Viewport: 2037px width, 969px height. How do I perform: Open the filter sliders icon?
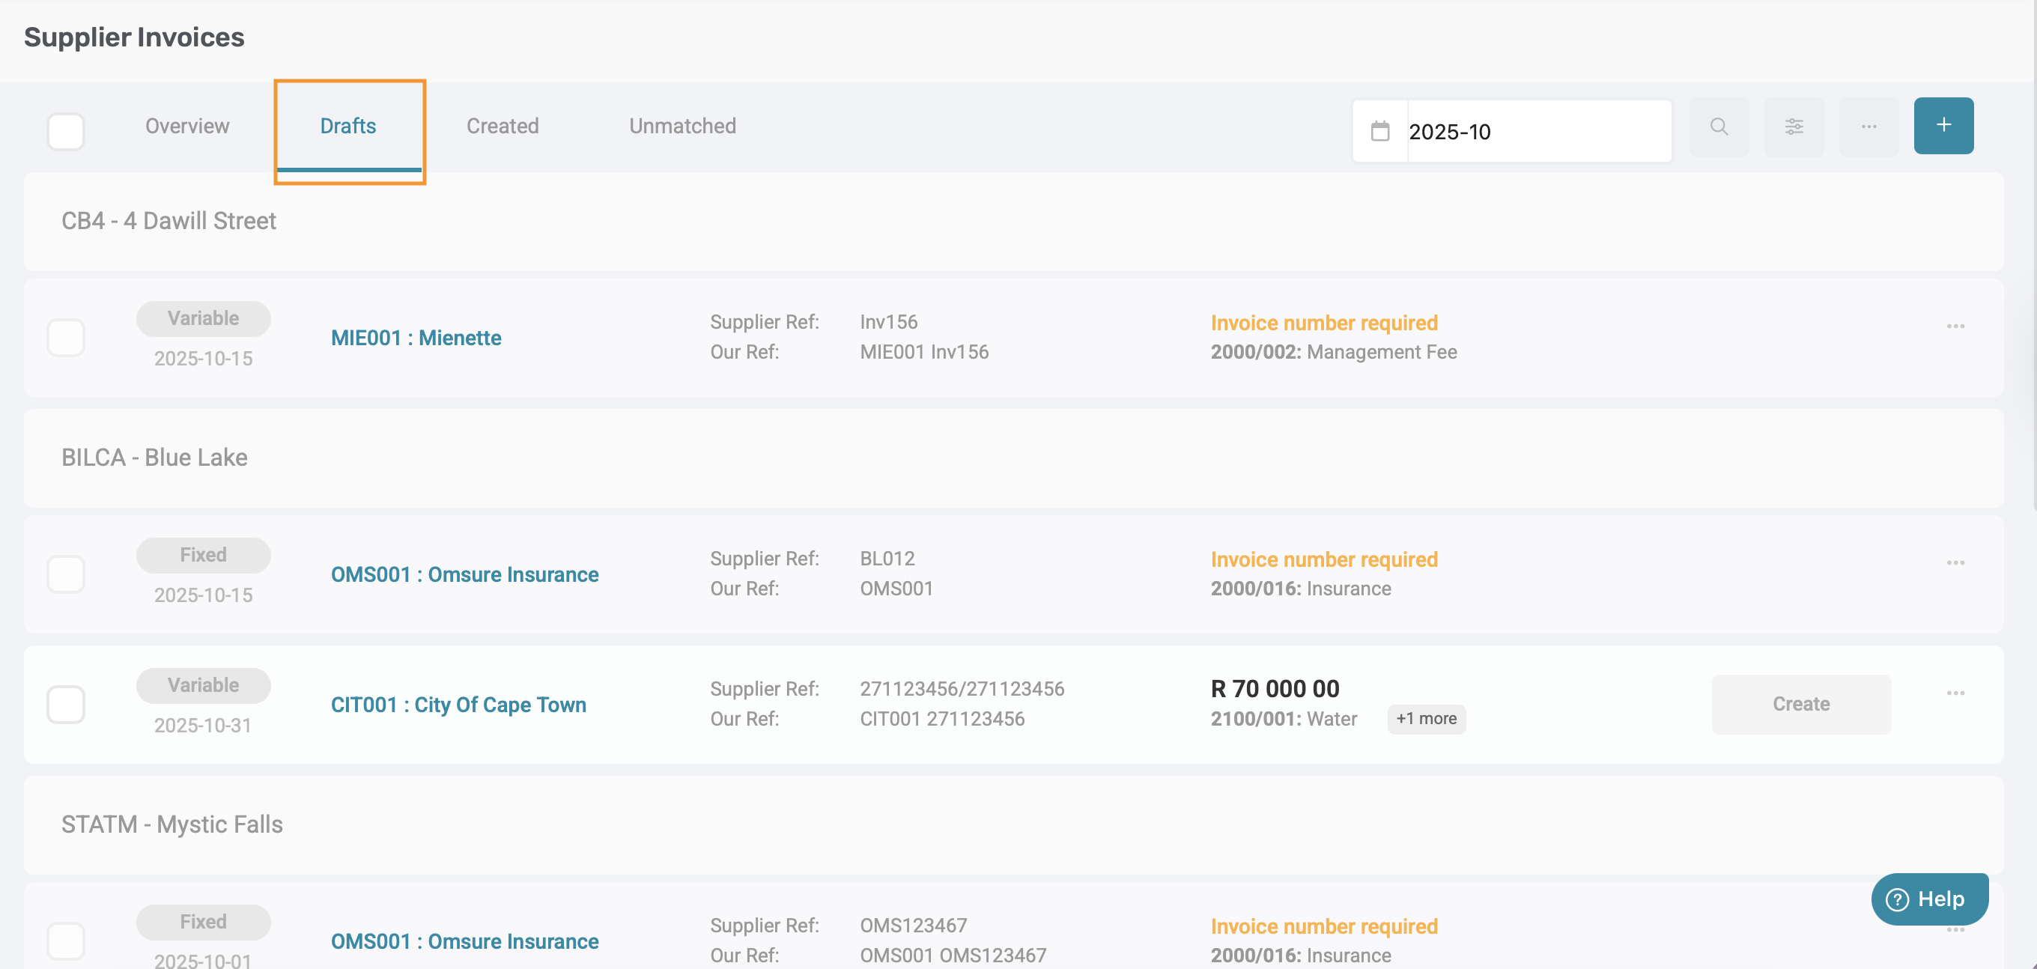1794,127
